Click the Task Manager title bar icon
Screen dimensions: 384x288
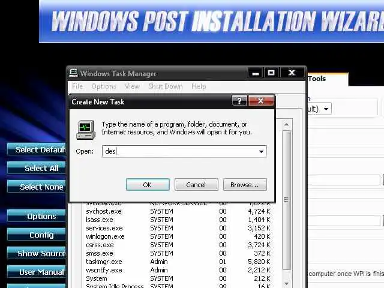point(73,73)
